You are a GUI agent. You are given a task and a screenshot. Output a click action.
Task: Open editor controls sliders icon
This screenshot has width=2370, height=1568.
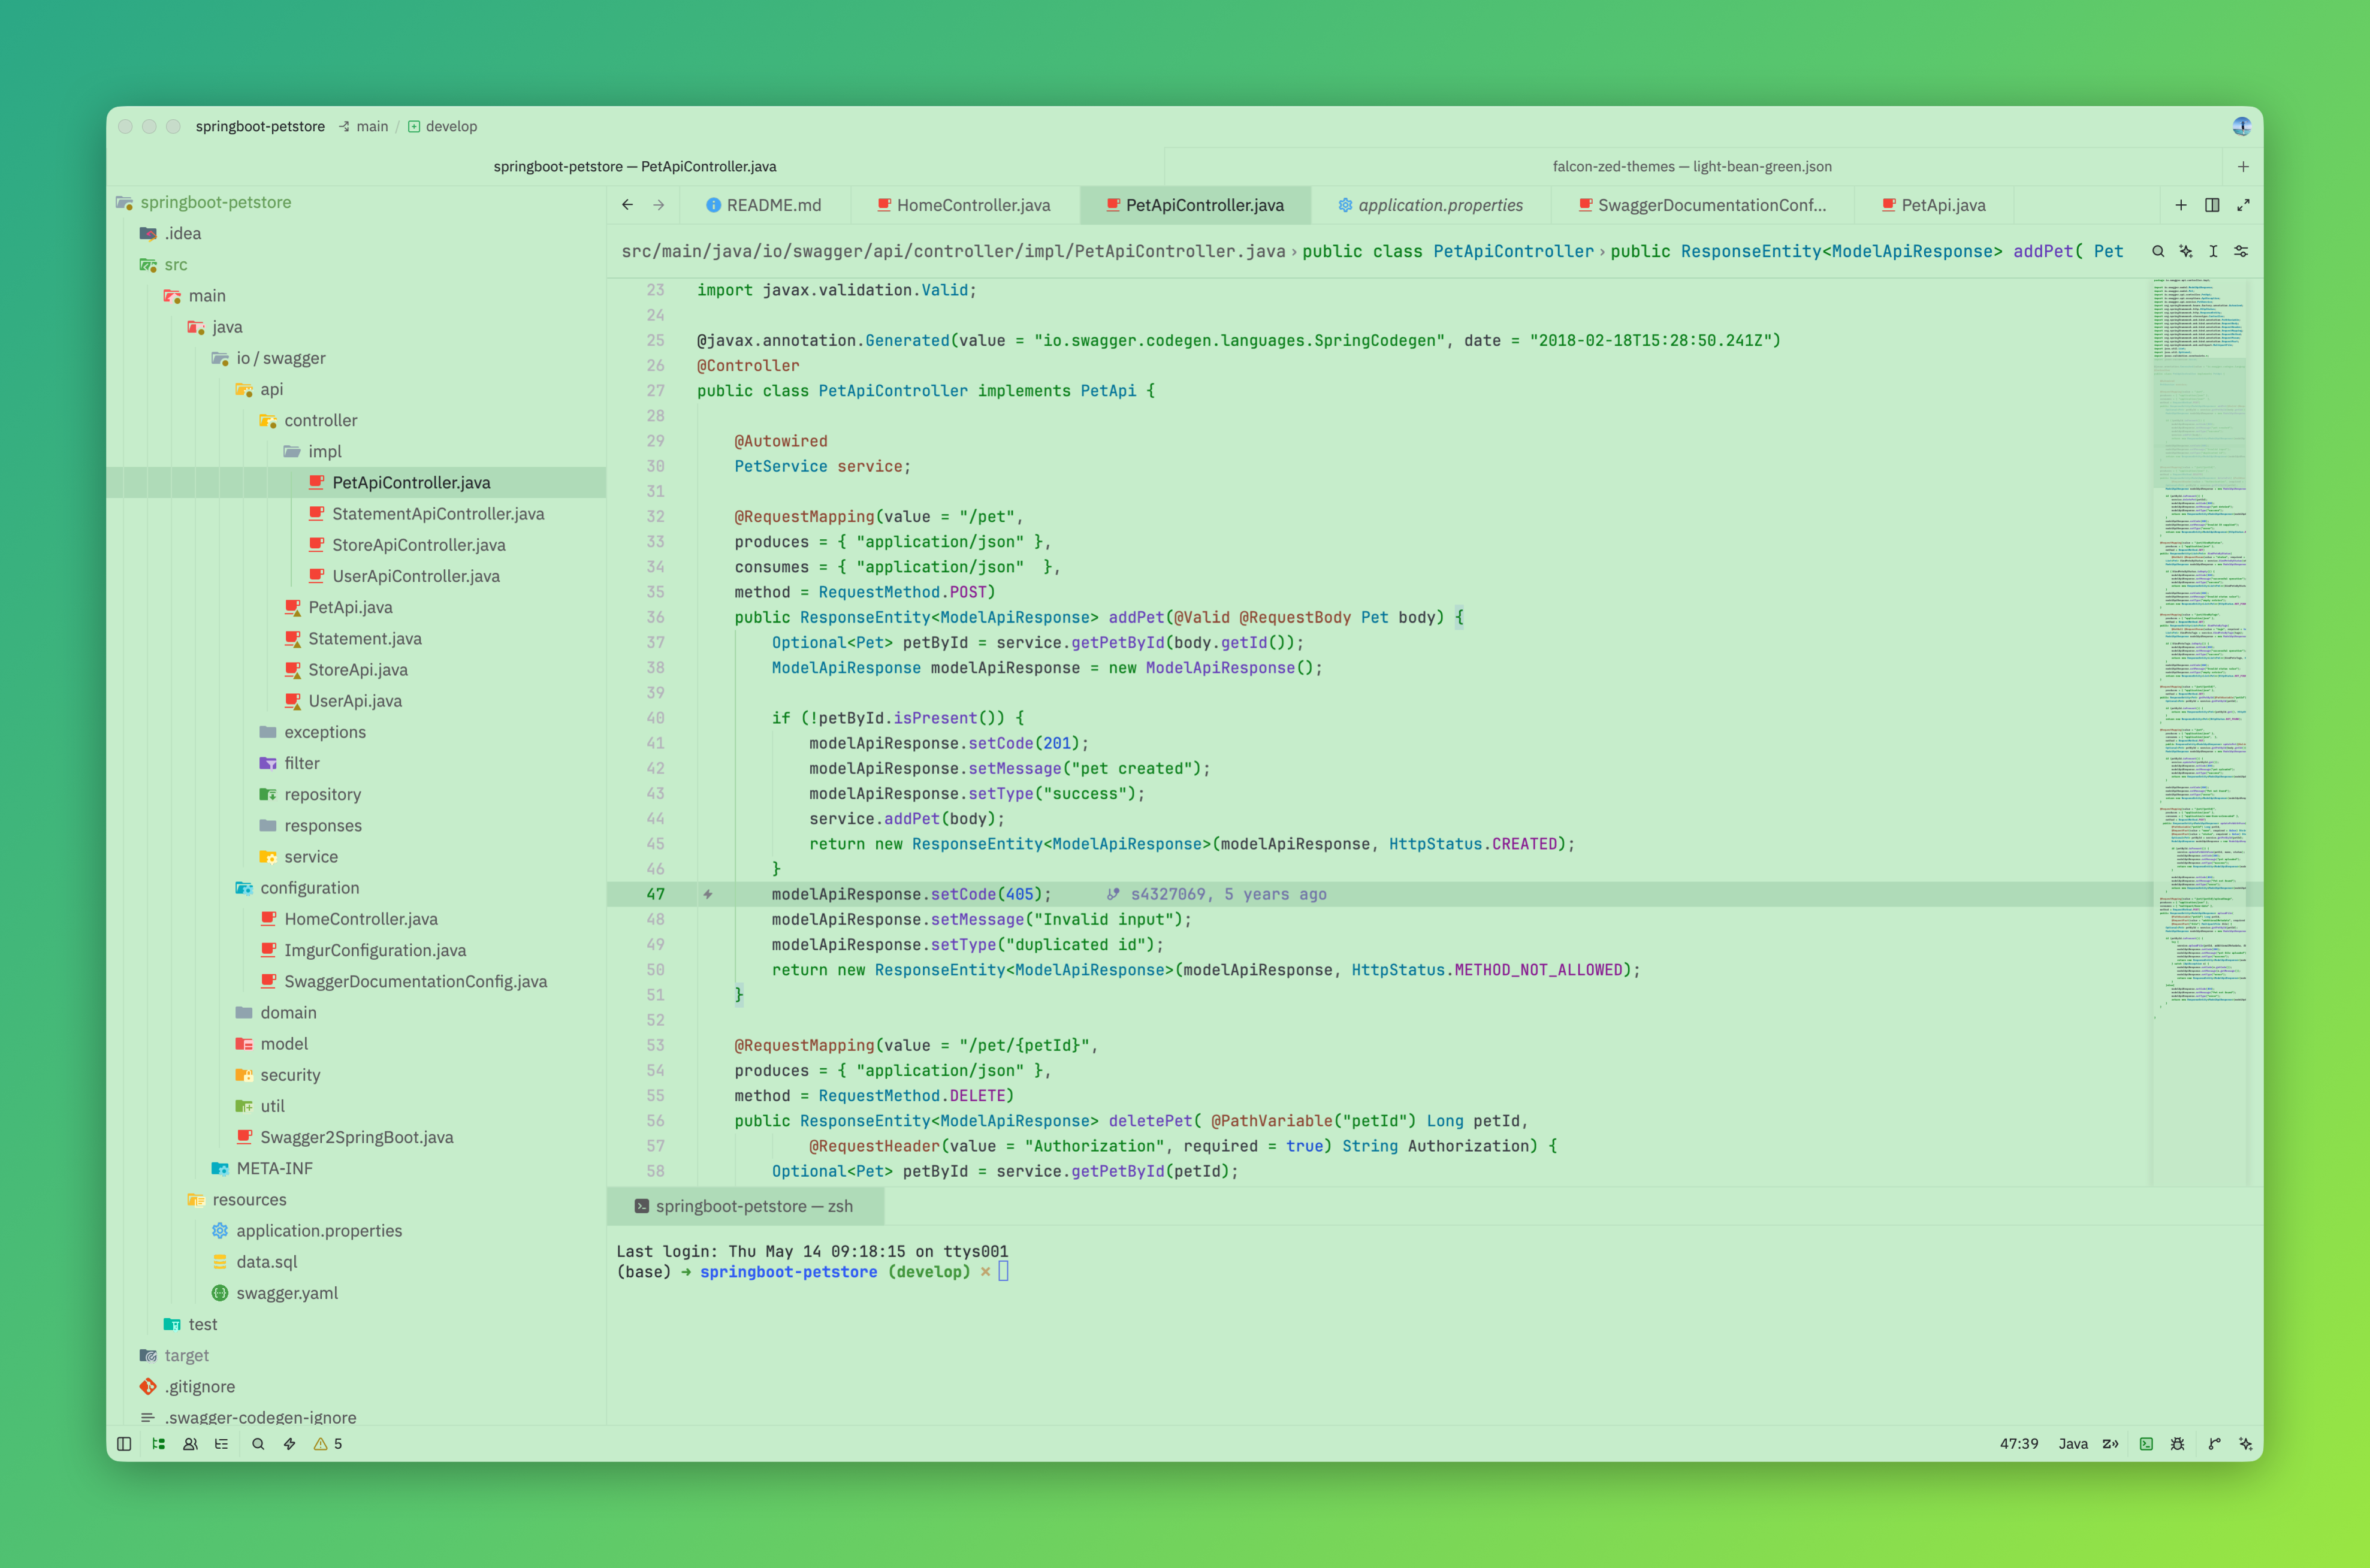click(x=2242, y=251)
